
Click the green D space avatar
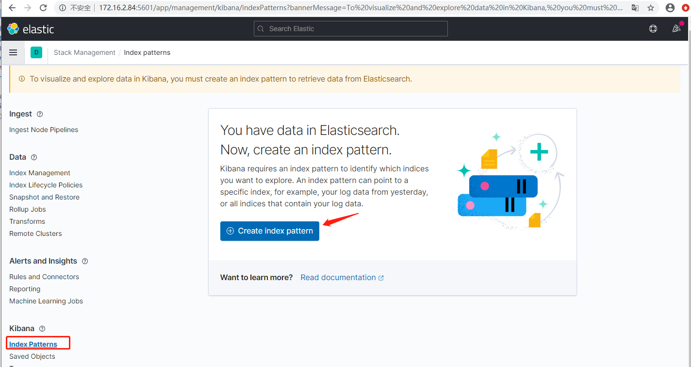[x=36, y=52]
